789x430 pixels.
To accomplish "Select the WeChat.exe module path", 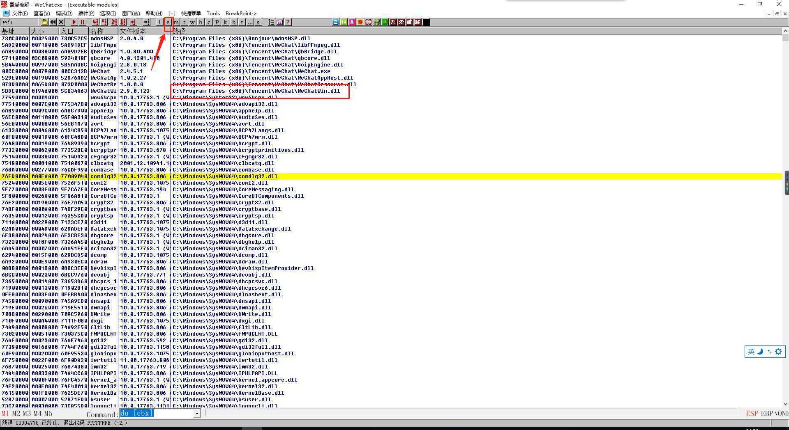I will pyautogui.click(x=251, y=71).
